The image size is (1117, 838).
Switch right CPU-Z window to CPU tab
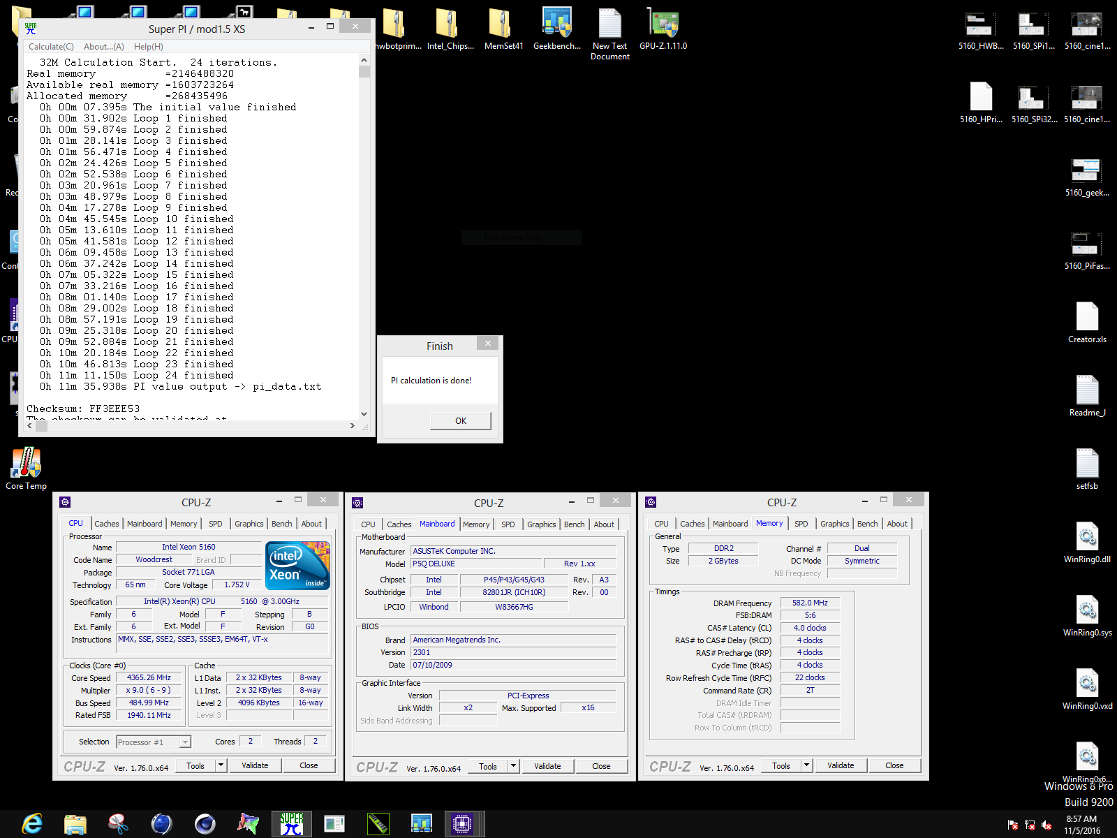coord(661,524)
